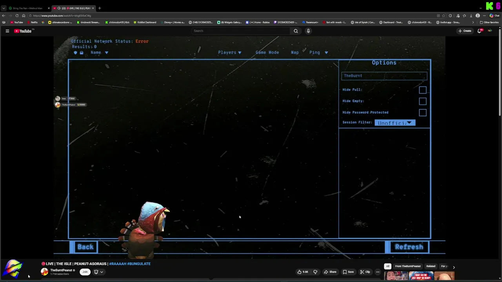Click the YouTube Create button

pyautogui.click(x=465, y=31)
